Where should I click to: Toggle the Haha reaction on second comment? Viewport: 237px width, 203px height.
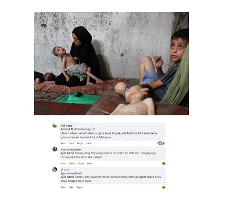[72, 163]
